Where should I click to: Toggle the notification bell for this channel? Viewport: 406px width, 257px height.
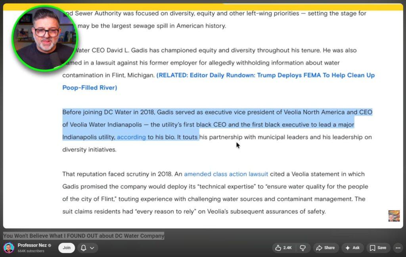point(84,248)
